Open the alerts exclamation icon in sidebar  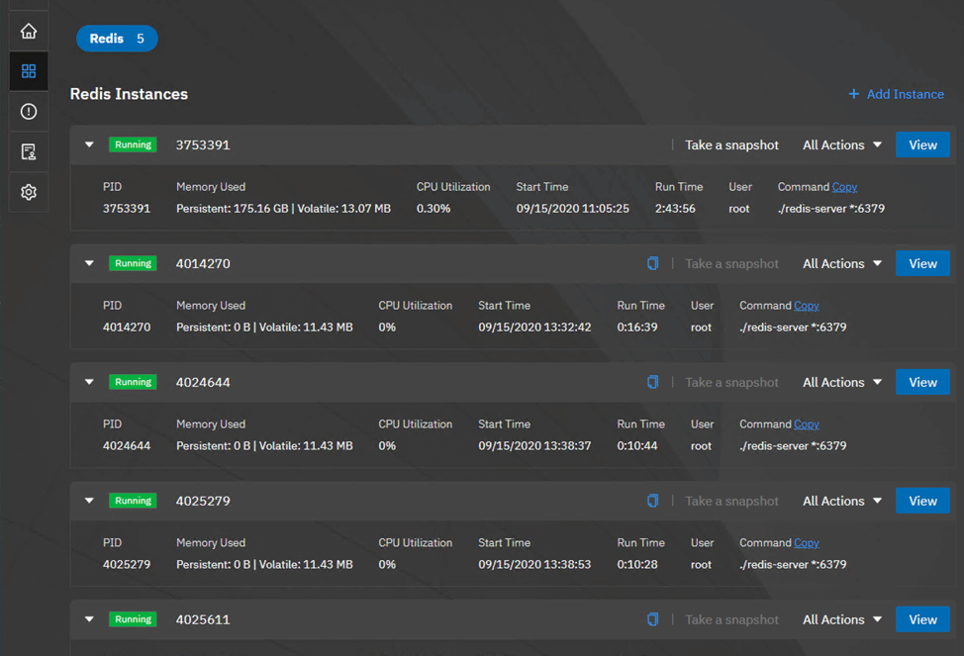click(29, 111)
